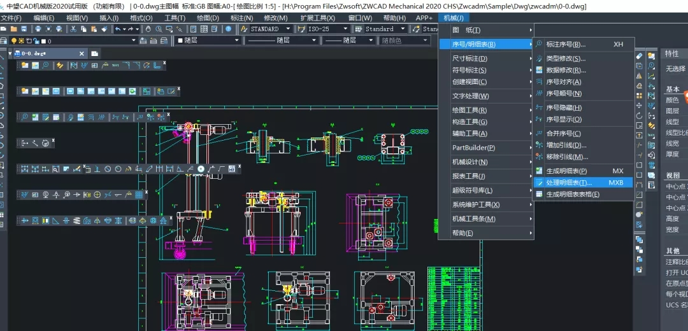Select 处理明细表(T) menu entry
The image size is (688, 331).
tap(569, 183)
